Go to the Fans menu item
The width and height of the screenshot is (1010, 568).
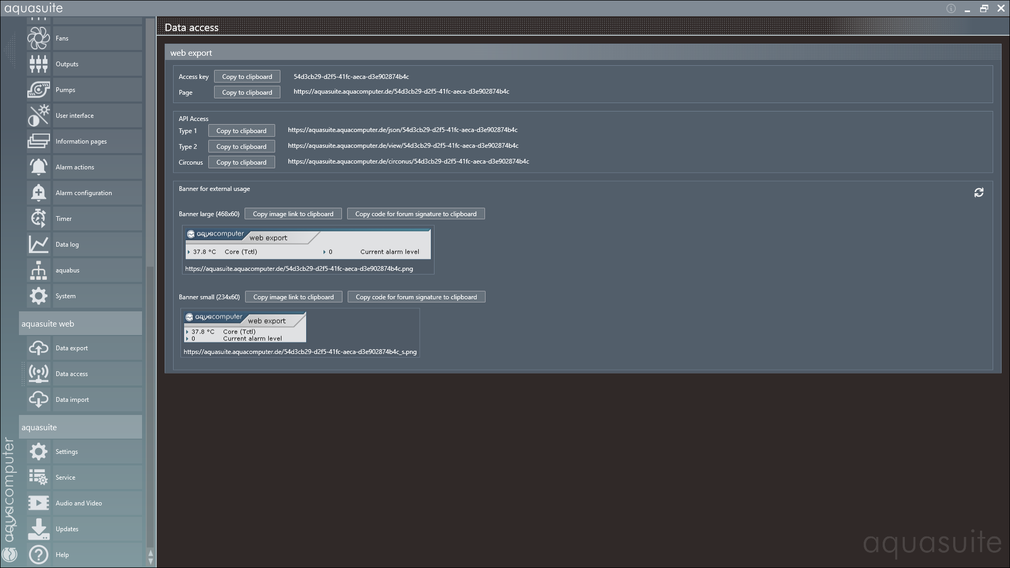(x=97, y=38)
